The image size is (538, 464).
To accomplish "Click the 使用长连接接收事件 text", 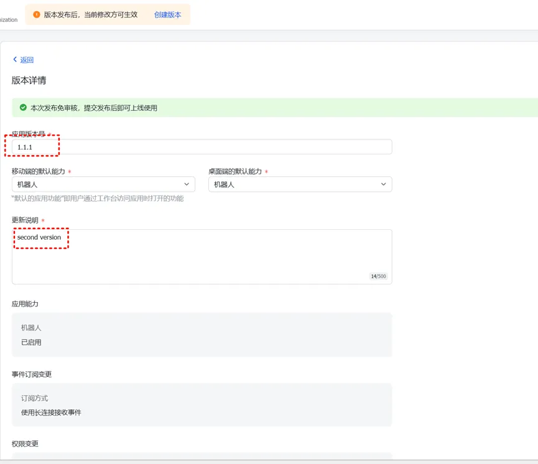I will point(51,412).
